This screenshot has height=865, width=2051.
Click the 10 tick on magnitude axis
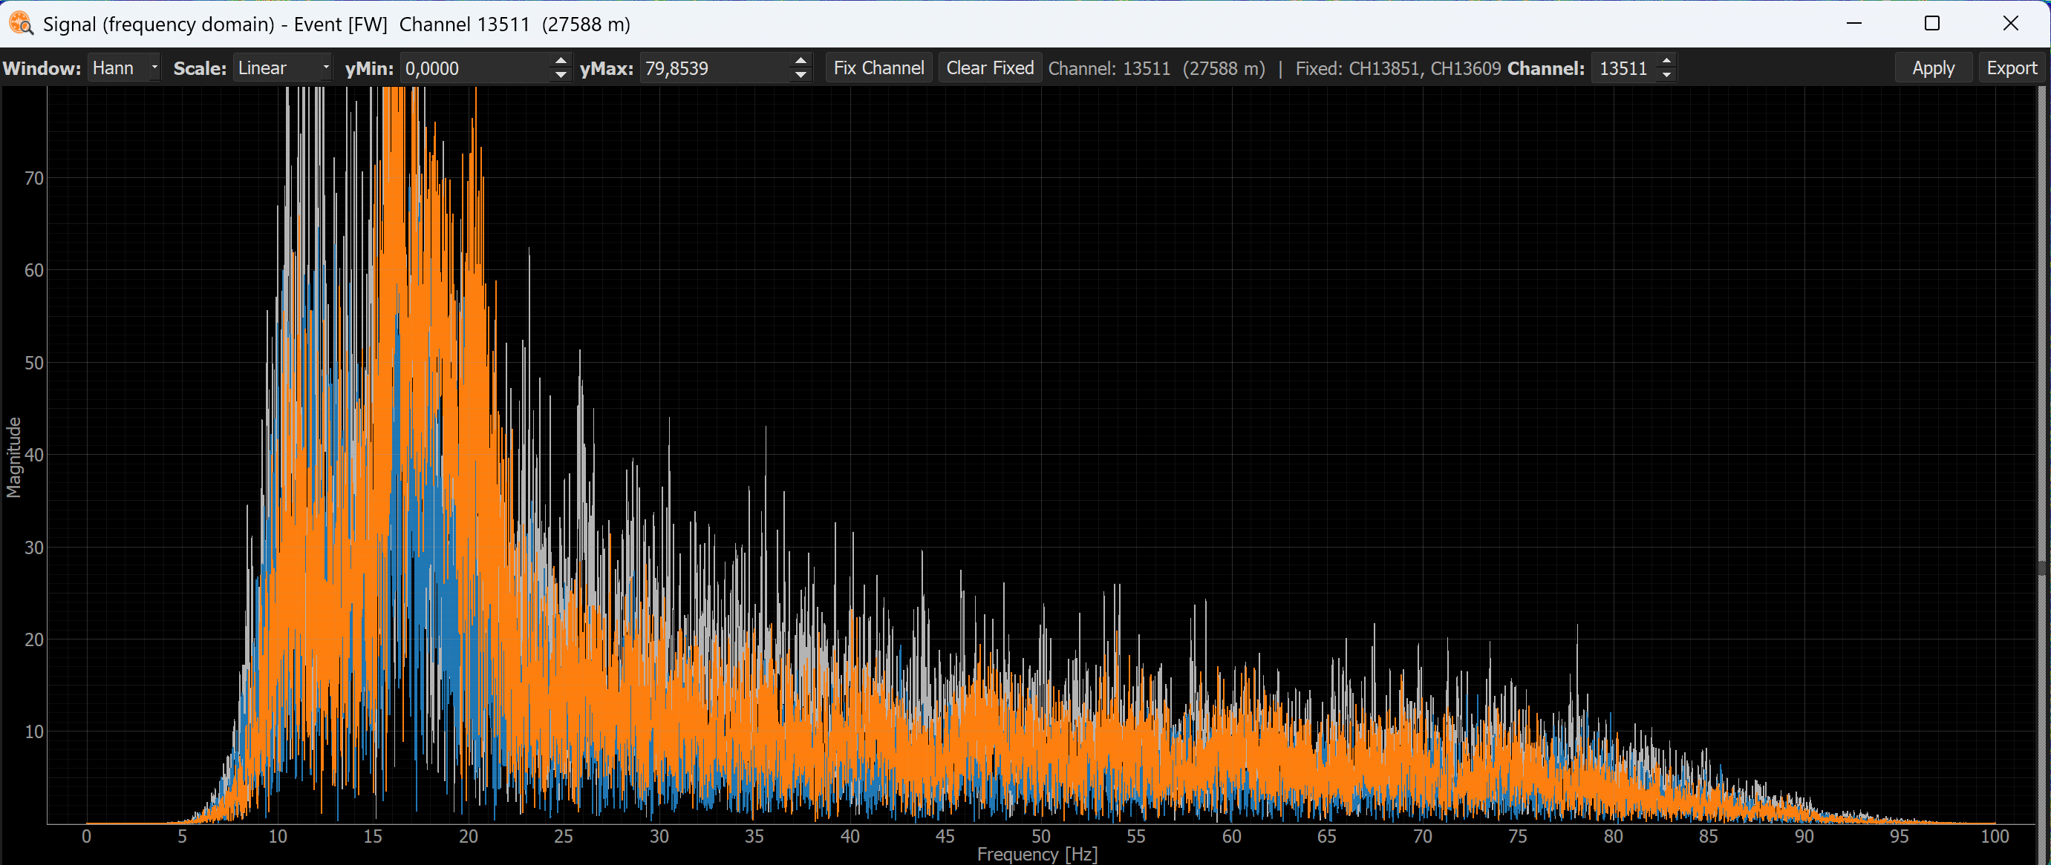point(34,732)
